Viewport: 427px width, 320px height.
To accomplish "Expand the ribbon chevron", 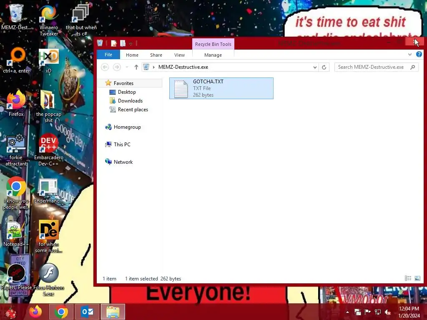I will coord(410,55).
